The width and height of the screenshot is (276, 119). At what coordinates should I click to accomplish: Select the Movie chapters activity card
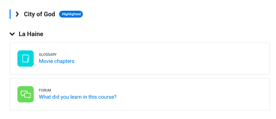coord(140,59)
